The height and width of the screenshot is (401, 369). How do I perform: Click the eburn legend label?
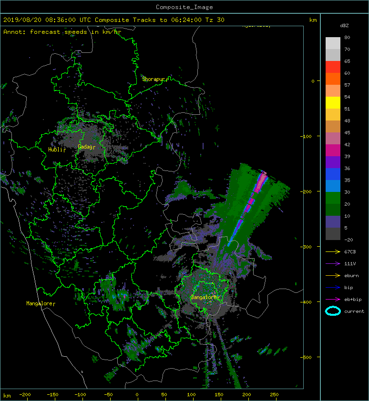[351, 275]
